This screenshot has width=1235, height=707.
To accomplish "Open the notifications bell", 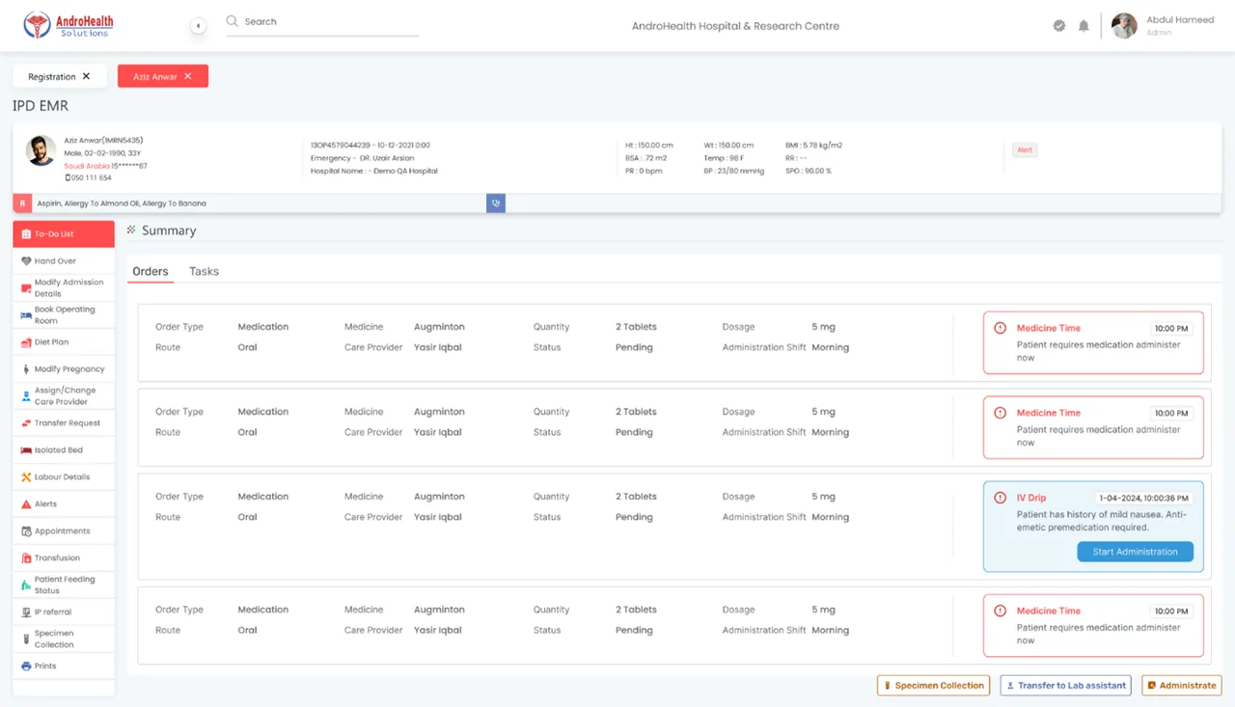I will point(1084,26).
